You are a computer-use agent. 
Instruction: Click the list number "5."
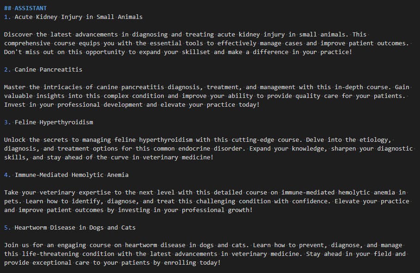[7, 228]
